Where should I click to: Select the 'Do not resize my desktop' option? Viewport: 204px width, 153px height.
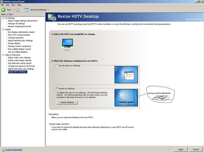pyautogui.click(x=57, y=66)
